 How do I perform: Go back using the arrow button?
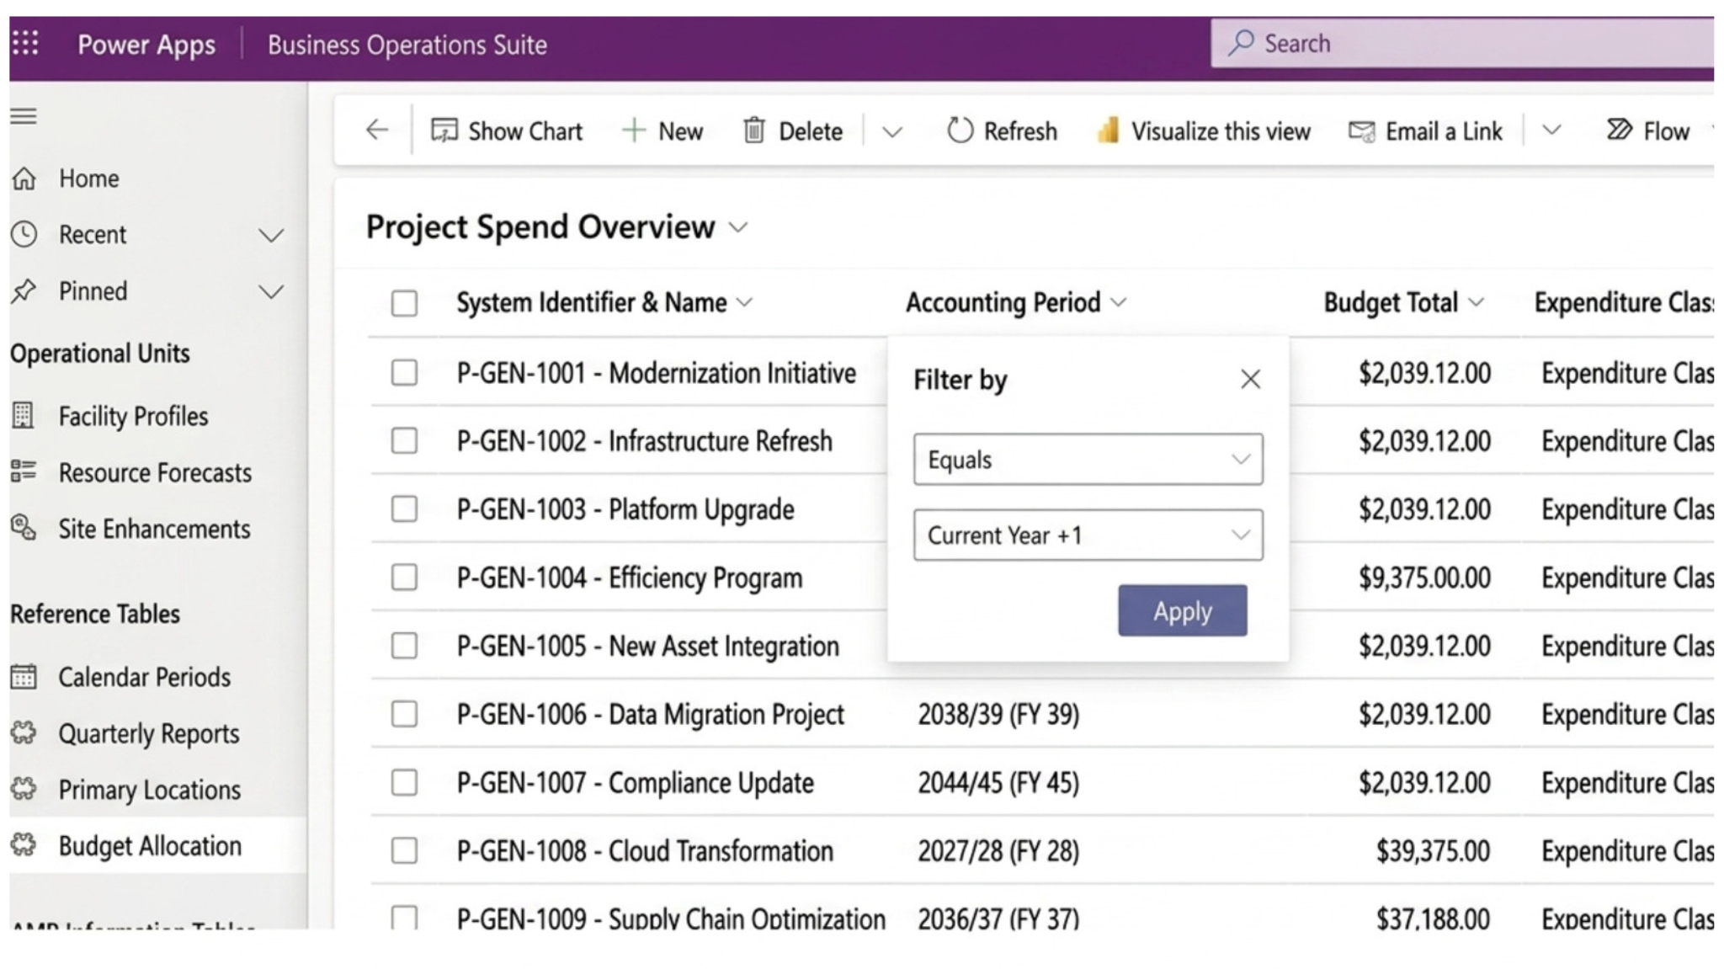[377, 130]
